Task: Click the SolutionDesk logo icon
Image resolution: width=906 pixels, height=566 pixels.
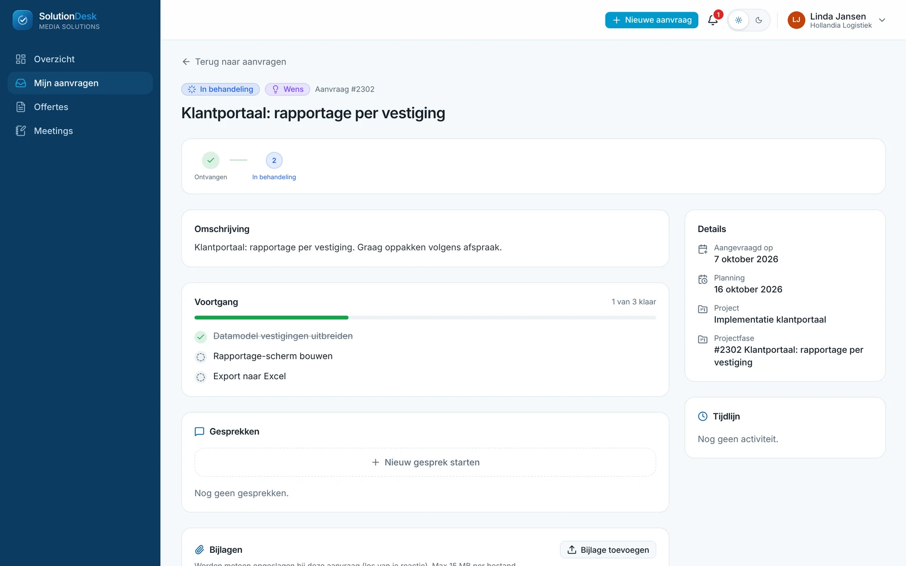Action: [x=22, y=20]
